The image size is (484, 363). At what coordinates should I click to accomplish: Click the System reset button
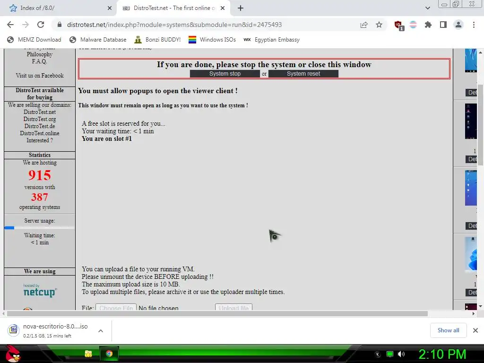pyautogui.click(x=303, y=73)
